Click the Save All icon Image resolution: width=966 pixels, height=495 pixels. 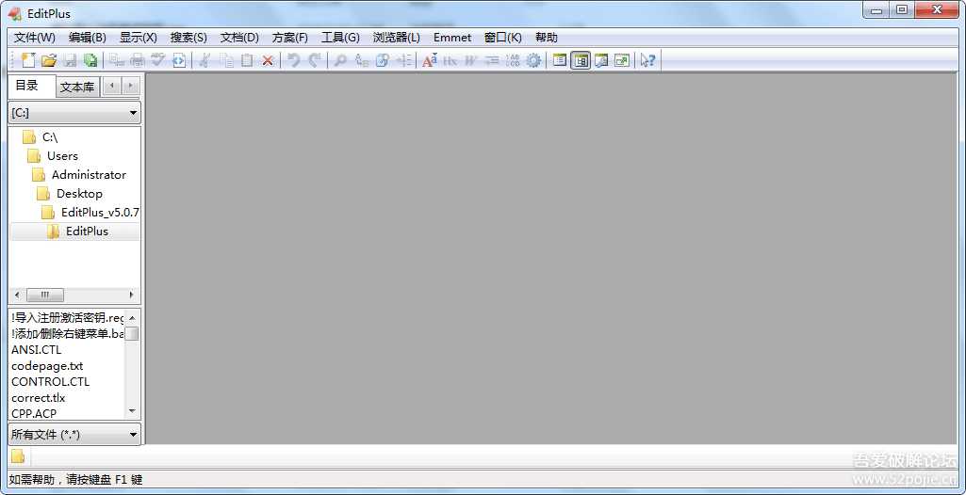90,59
